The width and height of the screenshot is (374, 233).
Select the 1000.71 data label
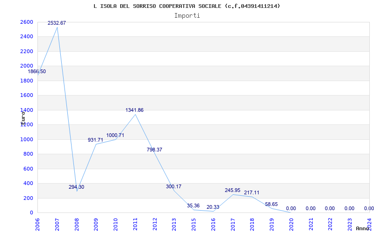coord(115,136)
